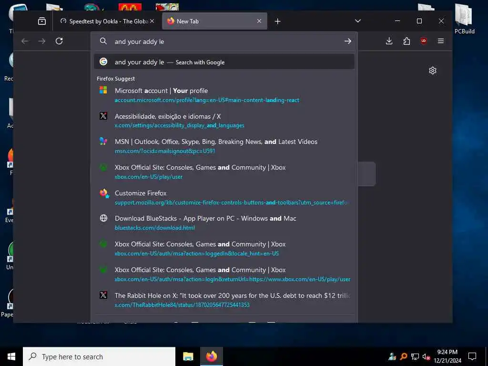The height and width of the screenshot is (366, 488).
Task: Open Download BlueStacks App Player suggestion
Action: [x=224, y=223]
